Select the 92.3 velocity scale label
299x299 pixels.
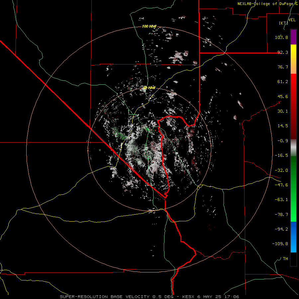[x=283, y=52]
